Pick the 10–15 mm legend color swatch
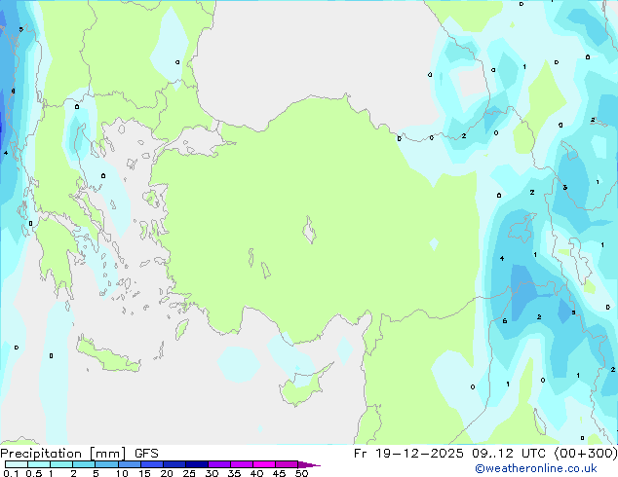 129,464
